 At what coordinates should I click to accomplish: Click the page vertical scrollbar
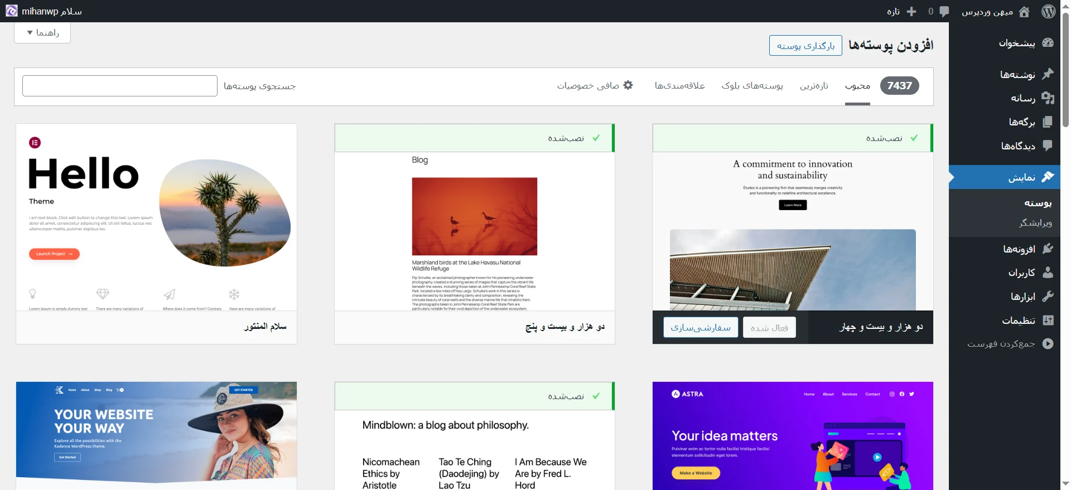tap(1065, 70)
